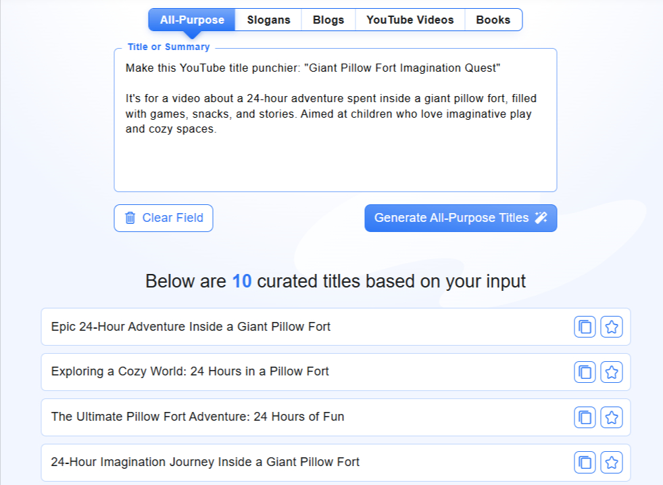Star the 'Exploring a Cozy World' title
The width and height of the screenshot is (663, 485).
click(612, 372)
